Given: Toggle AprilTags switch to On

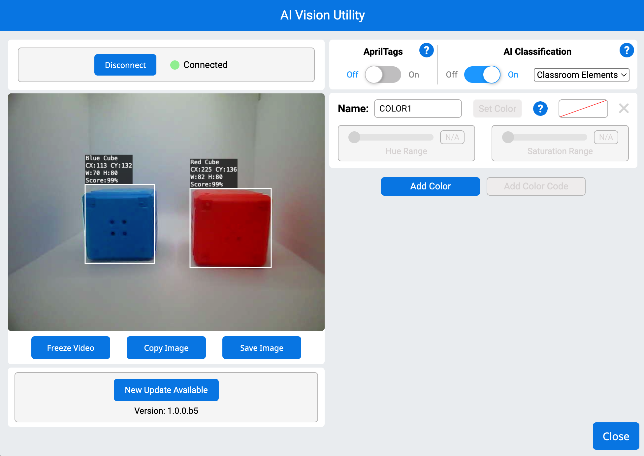Looking at the screenshot, I should point(383,75).
